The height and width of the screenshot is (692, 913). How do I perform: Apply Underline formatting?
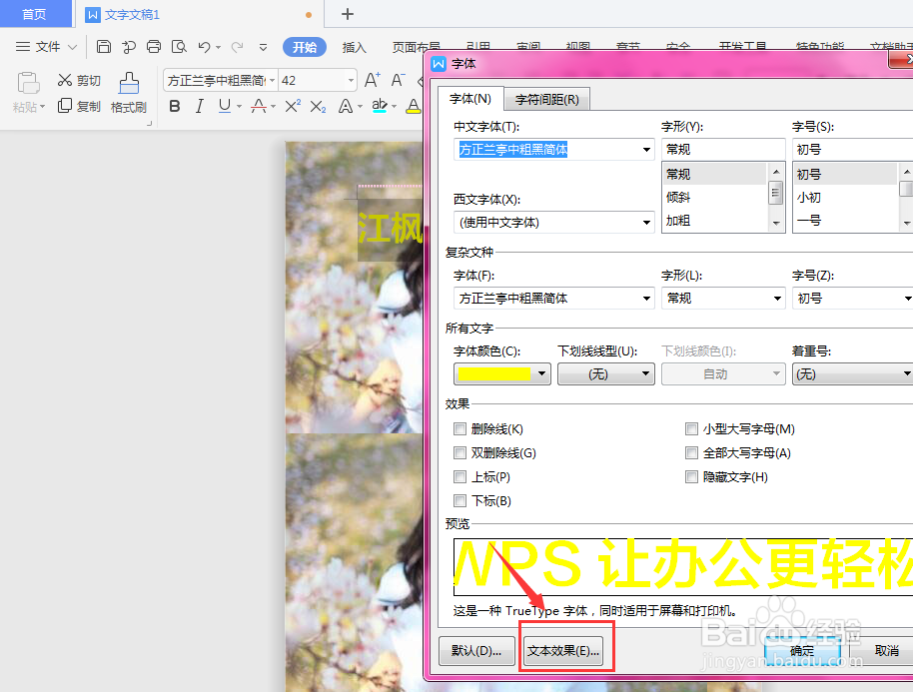225,106
